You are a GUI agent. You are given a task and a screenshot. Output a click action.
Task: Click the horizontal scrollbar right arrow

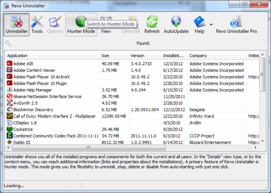point(256,148)
